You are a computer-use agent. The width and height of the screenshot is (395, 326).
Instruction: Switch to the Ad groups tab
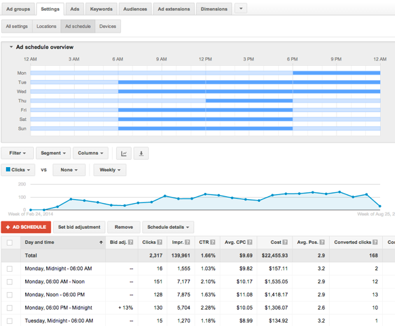[x=18, y=9]
